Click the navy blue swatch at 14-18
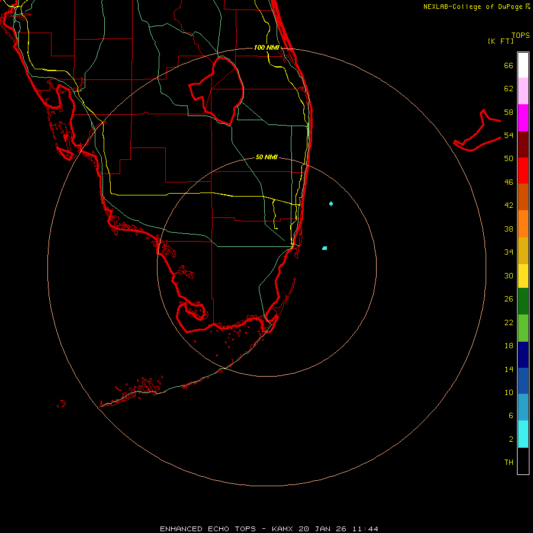533x533 pixels. coord(523,355)
